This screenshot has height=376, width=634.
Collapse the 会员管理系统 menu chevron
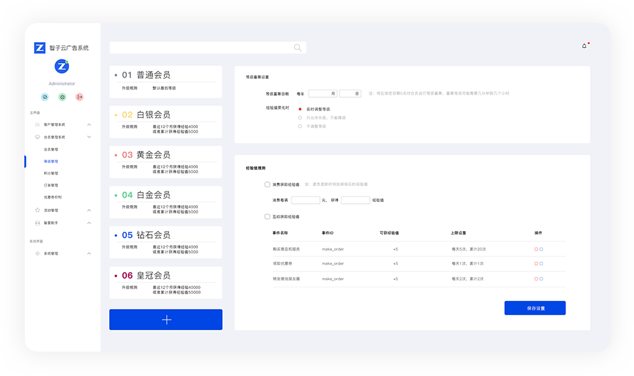click(x=89, y=137)
